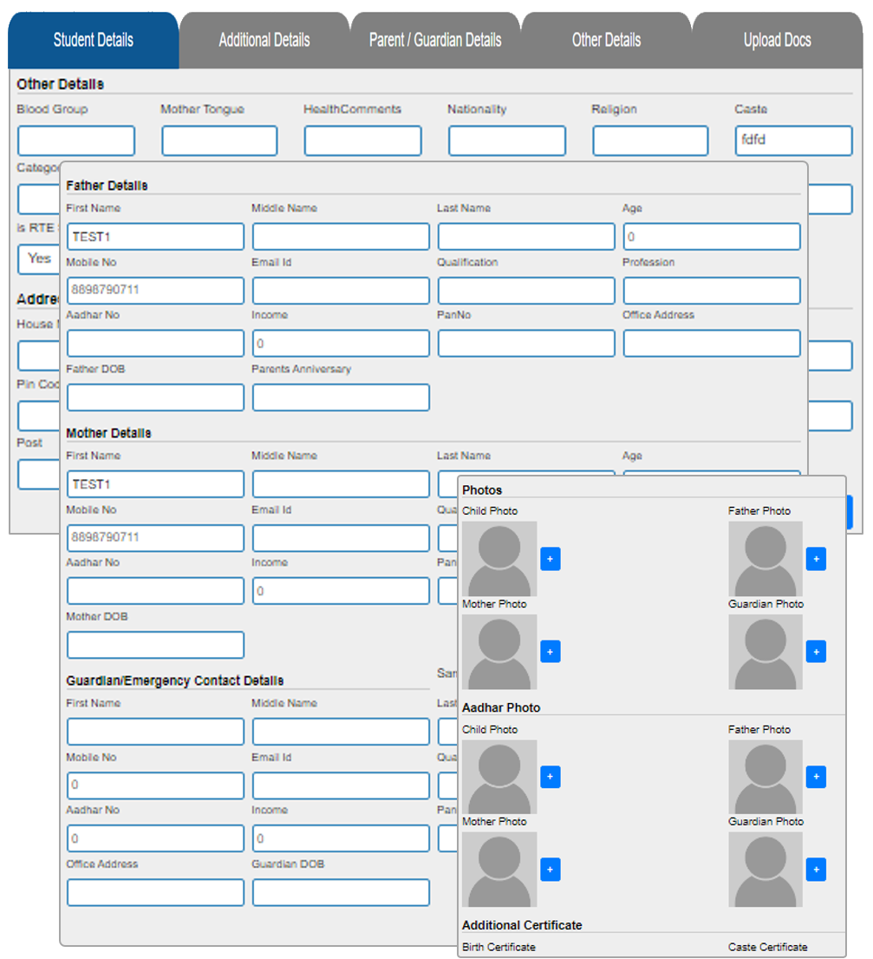Screen dimensions: 873x959
Task: Go to Parent / Guardian Details tab
Action: pyautogui.click(x=435, y=41)
